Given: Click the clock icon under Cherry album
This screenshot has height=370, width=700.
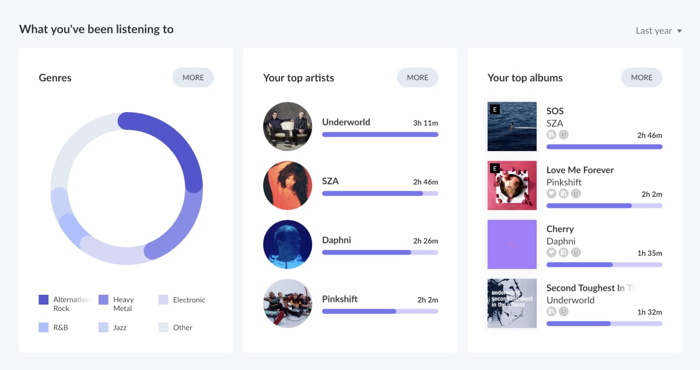Looking at the screenshot, I should pos(576,252).
